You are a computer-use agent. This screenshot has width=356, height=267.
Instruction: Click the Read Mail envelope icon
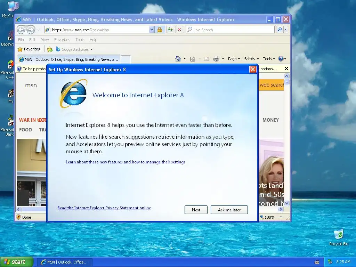click(x=207, y=59)
